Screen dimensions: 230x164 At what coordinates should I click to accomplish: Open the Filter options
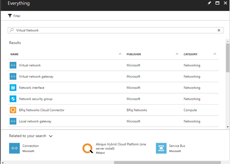pyautogui.click(x=14, y=16)
